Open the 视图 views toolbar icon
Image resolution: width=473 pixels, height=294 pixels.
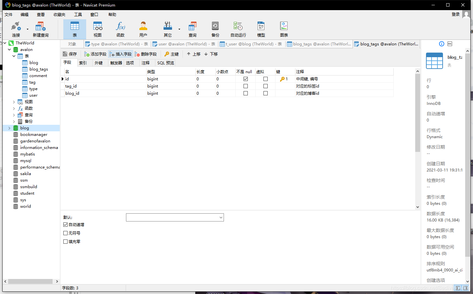98,29
